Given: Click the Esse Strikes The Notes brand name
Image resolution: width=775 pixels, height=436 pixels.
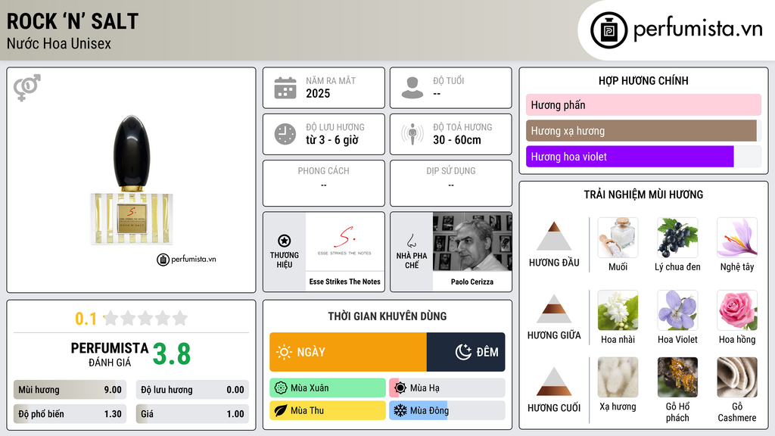Looking at the screenshot, I should coord(345,282).
